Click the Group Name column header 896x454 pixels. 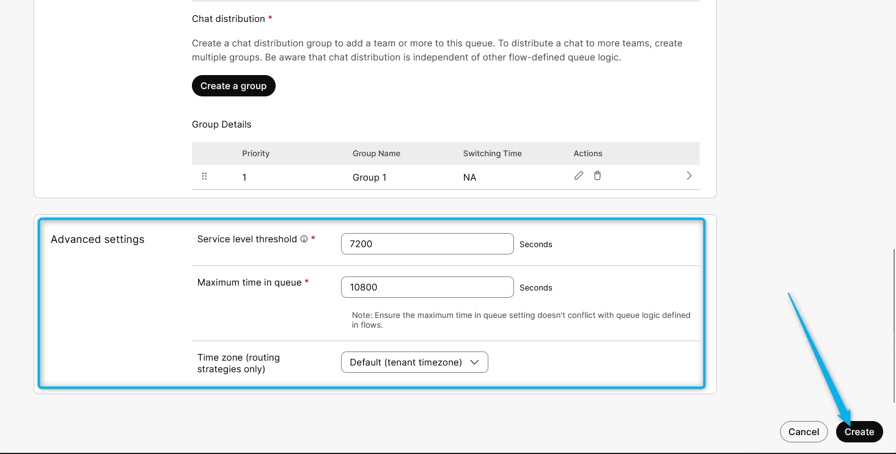point(376,154)
